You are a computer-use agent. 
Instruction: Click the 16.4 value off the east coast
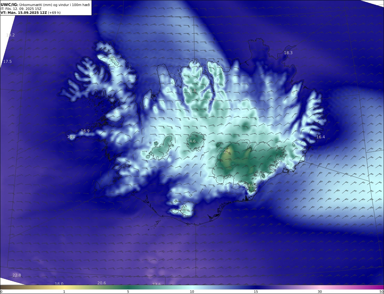tap(321, 137)
